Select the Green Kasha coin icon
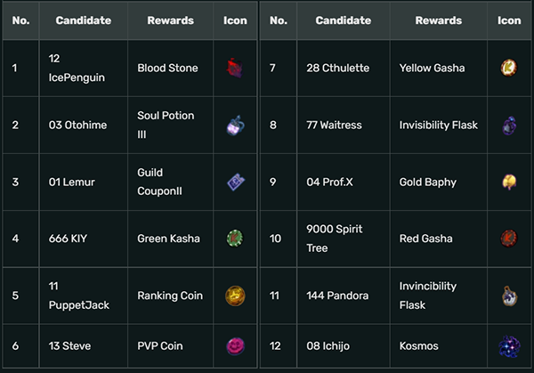Viewport: 534px width, 373px height. tap(235, 239)
